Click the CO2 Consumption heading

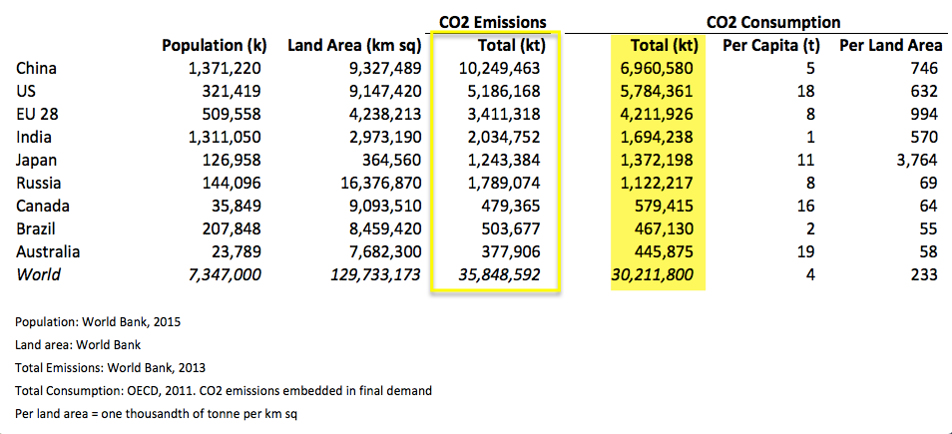pos(773,23)
